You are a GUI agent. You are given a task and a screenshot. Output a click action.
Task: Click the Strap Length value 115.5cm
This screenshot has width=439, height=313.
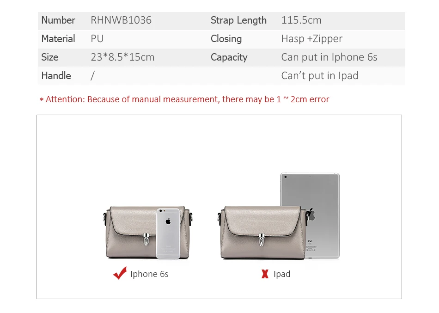(301, 20)
